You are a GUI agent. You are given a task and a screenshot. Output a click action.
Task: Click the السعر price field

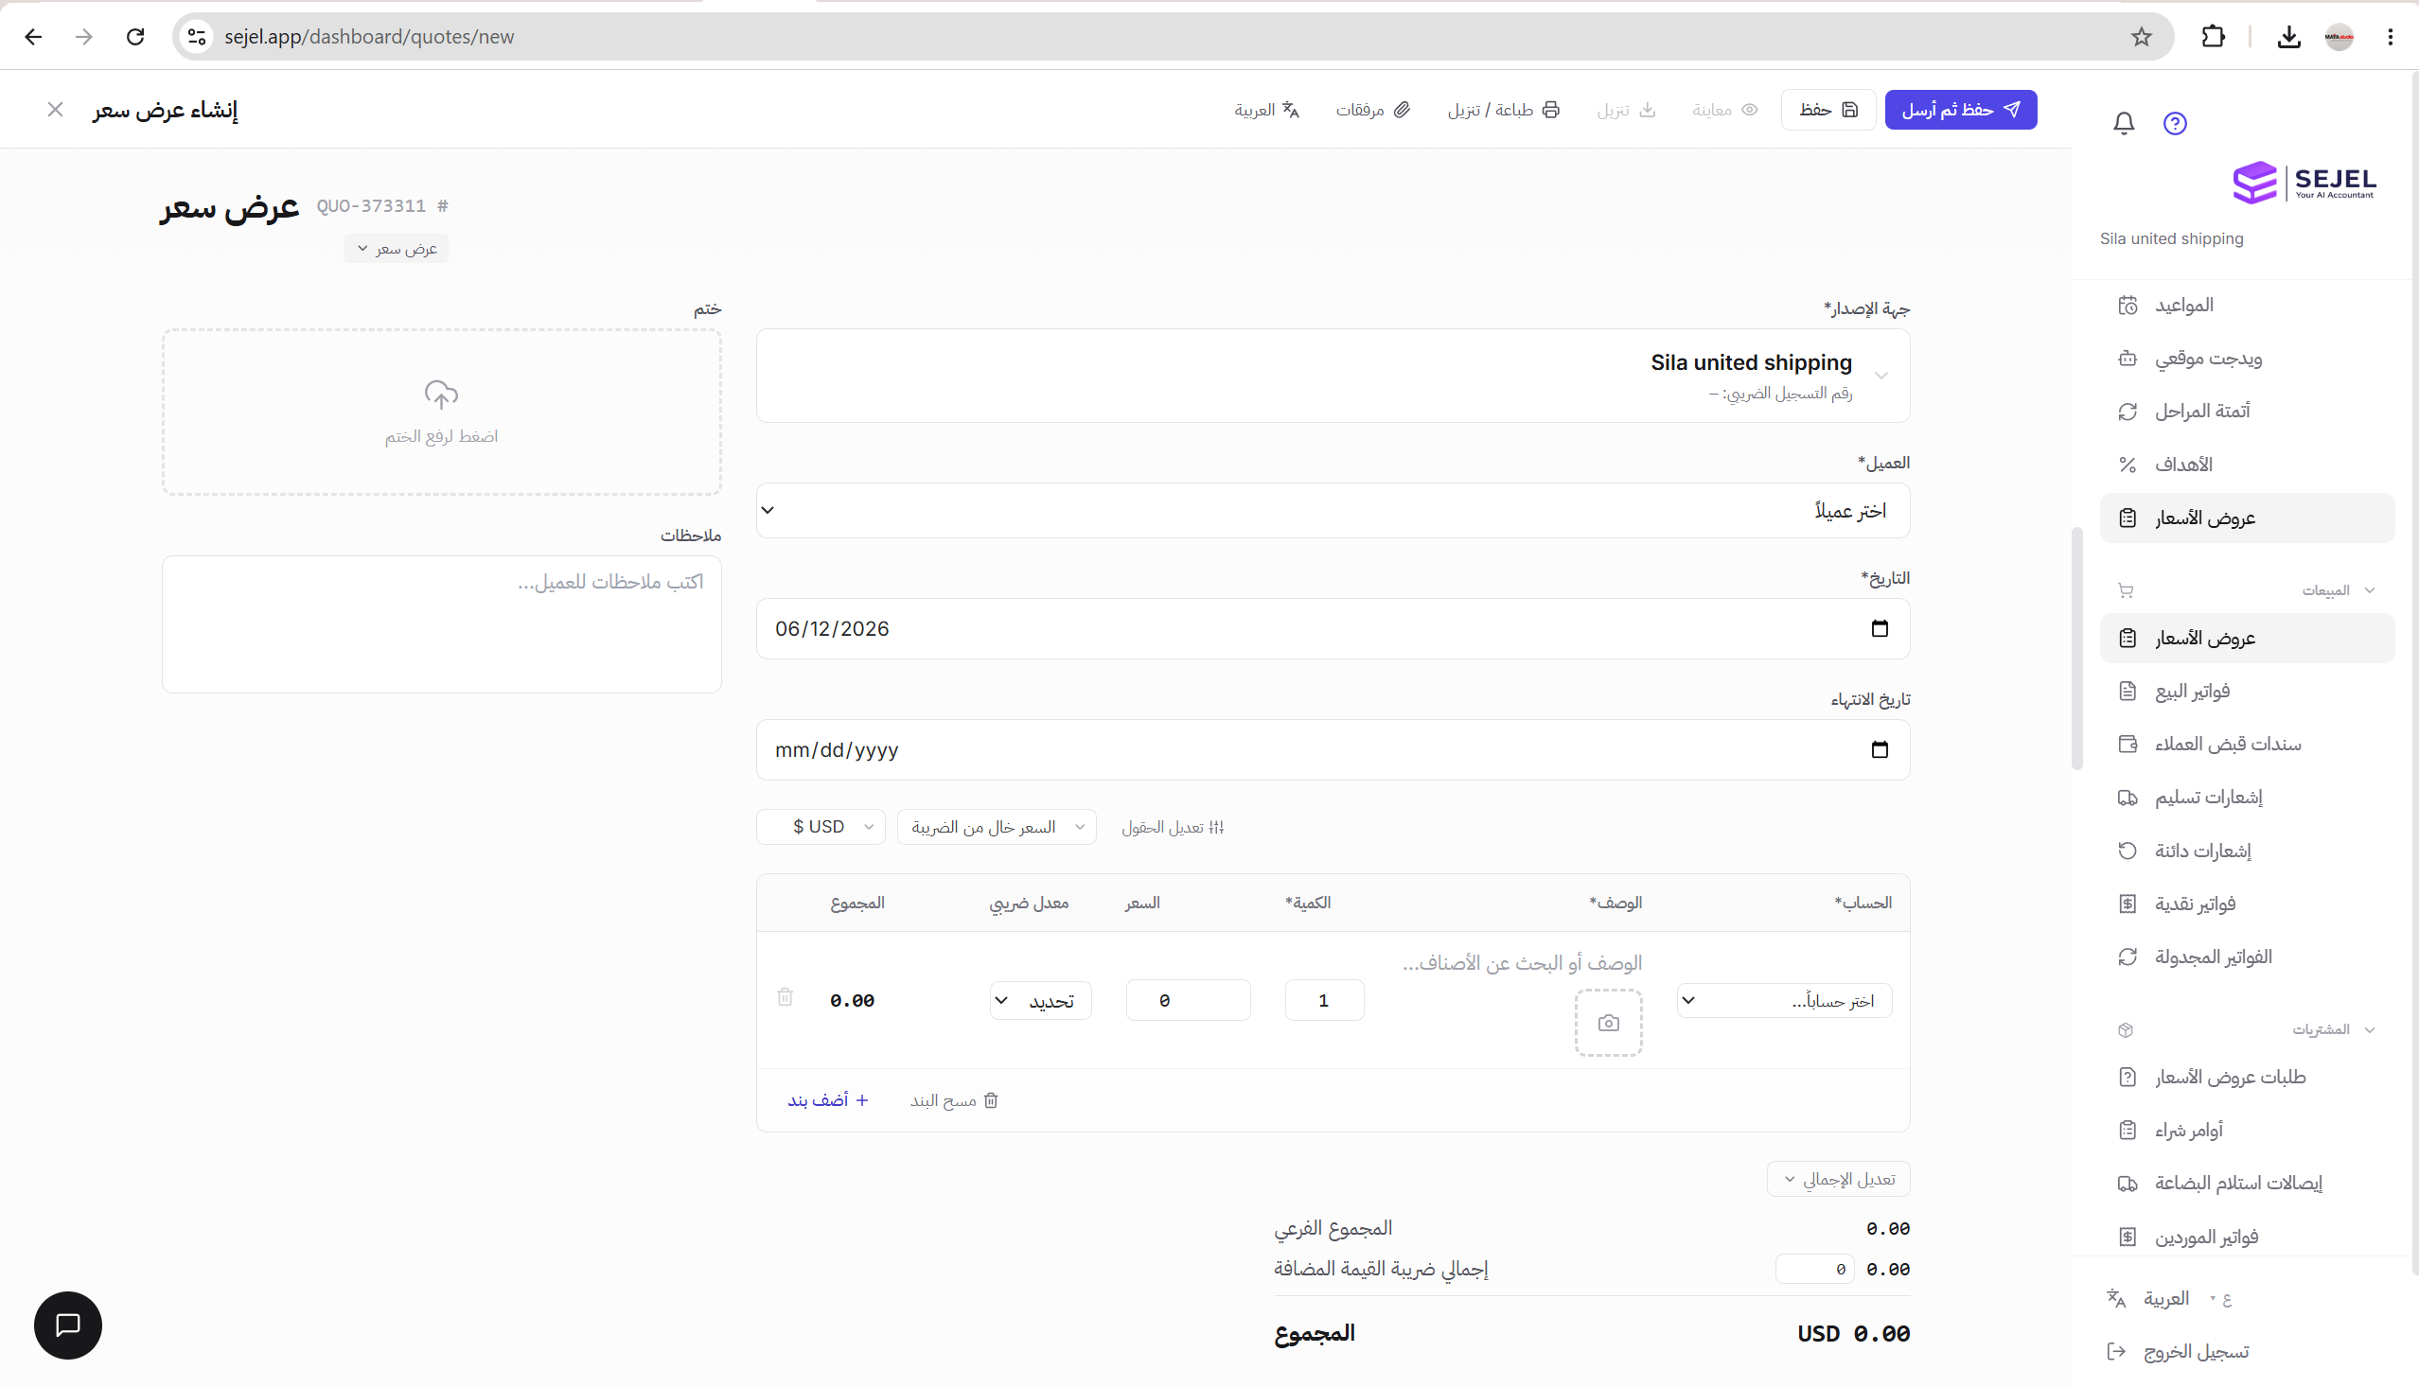1188,1000
